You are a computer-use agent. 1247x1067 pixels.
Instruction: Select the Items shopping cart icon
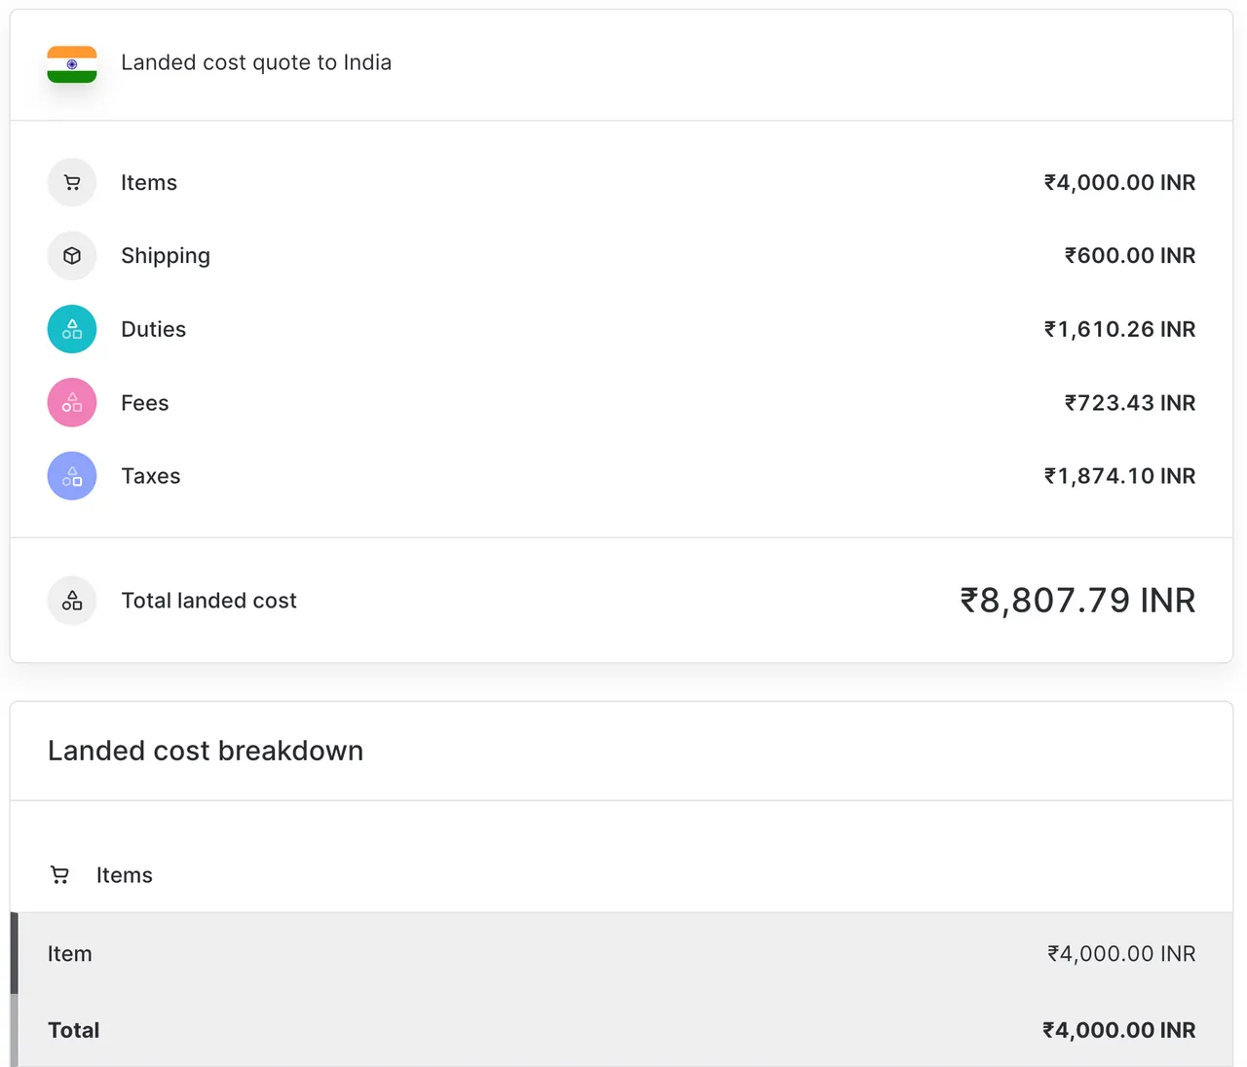click(71, 182)
